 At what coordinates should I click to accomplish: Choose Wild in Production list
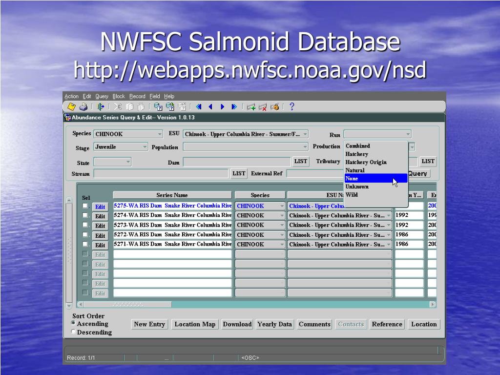pos(375,195)
